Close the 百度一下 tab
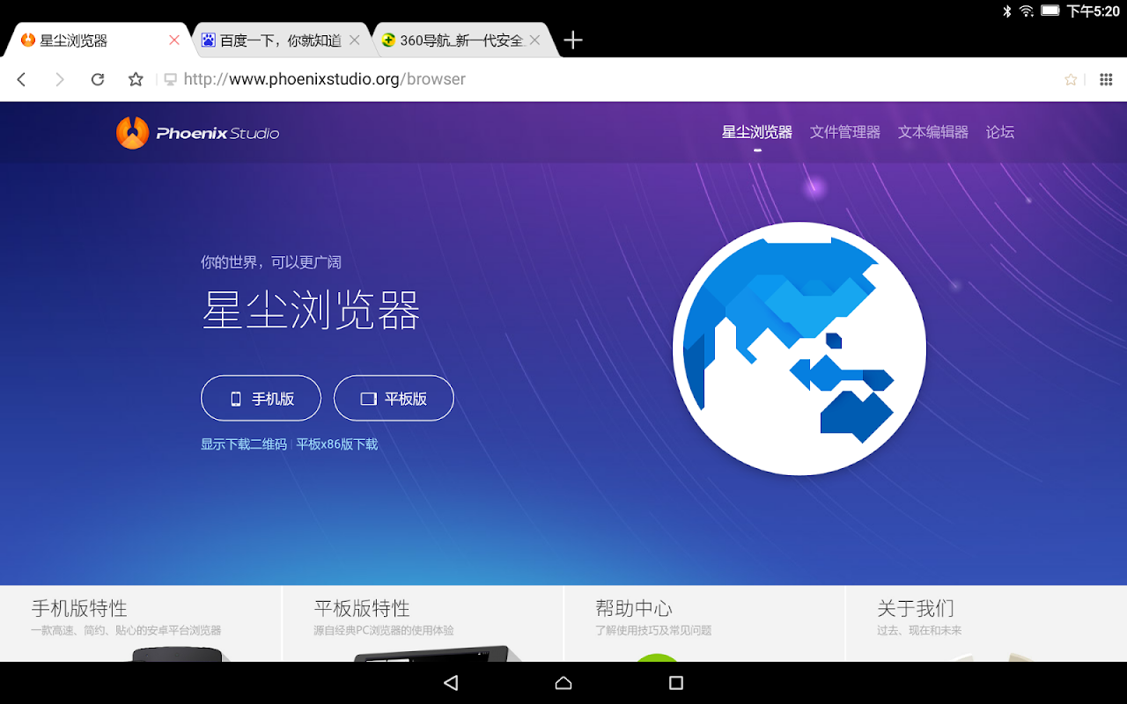Image resolution: width=1127 pixels, height=704 pixels. click(x=355, y=40)
